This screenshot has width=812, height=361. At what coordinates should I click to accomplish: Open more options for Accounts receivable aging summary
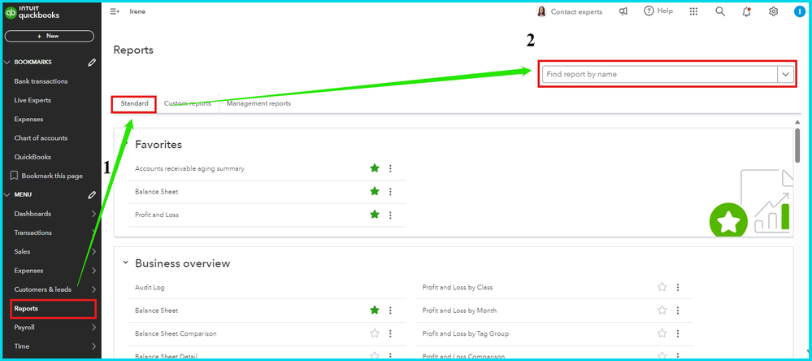390,168
